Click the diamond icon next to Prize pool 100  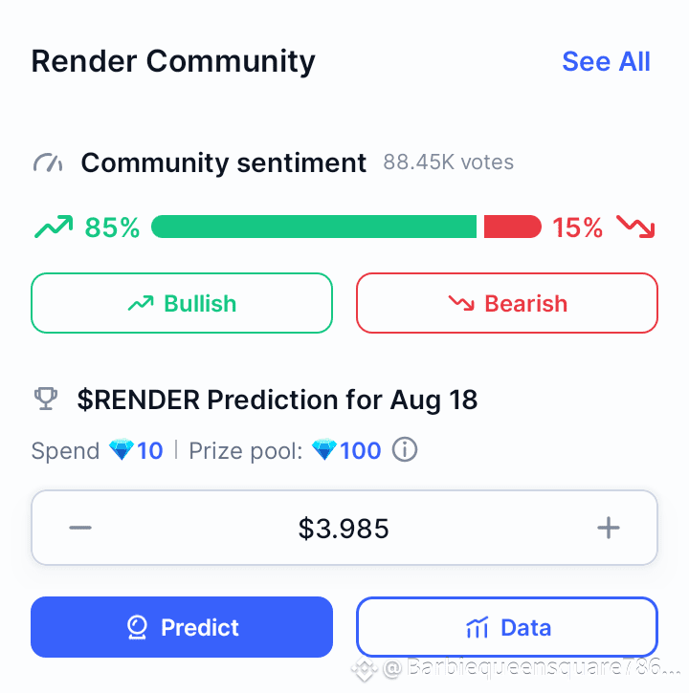click(x=323, y=450)
